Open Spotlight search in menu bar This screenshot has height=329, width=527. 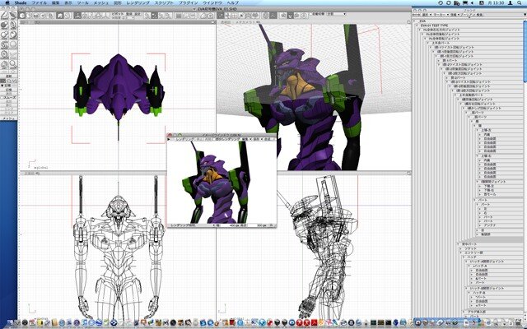click(x=521, y=2)
